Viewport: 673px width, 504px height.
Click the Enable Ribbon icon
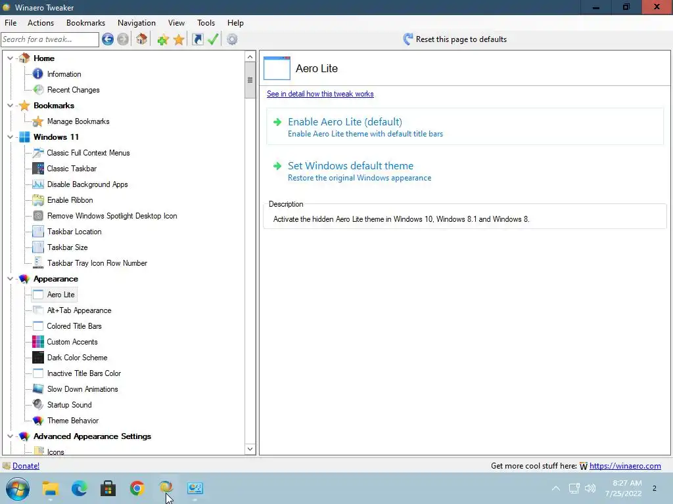pyautogui.click(x=37, y=200)
